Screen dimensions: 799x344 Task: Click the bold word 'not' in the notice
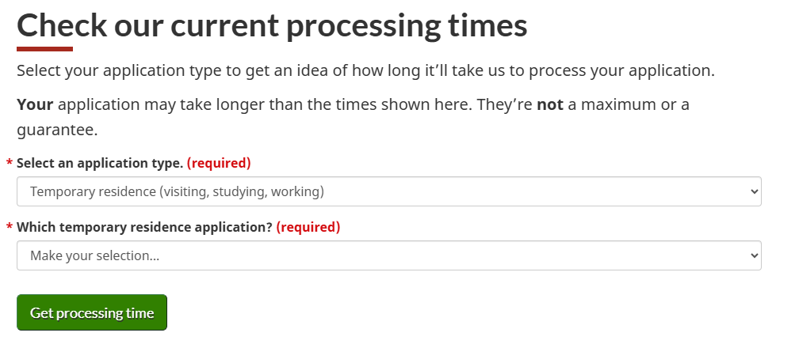tap(550, 104)
